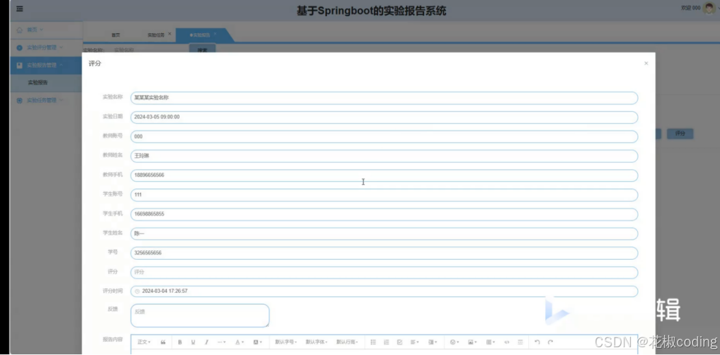This screenshot has height=355, width=720.
Task: Toggle italic formatting in the report editor
Action: point(207,342)
